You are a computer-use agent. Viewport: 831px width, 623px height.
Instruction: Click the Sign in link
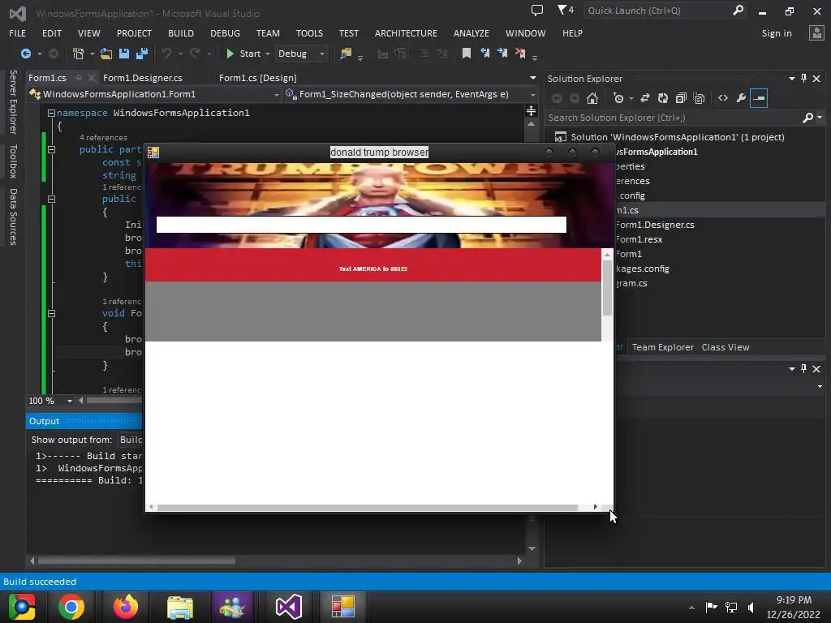point(777,33)
